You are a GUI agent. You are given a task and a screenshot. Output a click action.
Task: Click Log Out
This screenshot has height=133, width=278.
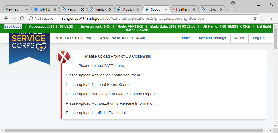click(x=259, y=38)
